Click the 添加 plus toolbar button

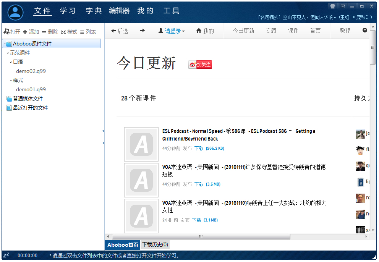(31, 32)
